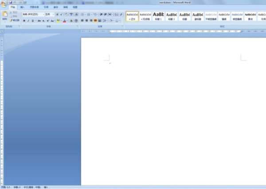Switch to the 审阅 (Review) tab
Viewport: 266px width, 189px height.
(x=66, y=7)
